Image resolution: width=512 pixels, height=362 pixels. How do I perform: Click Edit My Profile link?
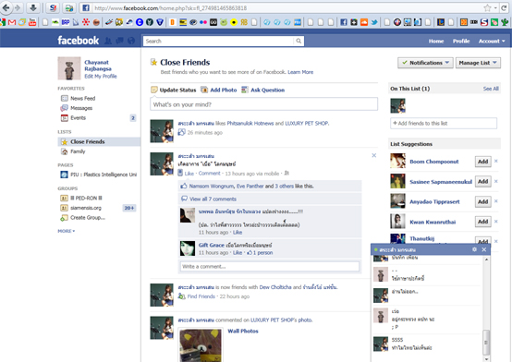coord(101,77)
